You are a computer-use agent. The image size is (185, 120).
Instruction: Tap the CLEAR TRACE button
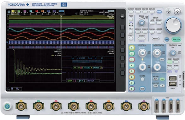(156, 86)
